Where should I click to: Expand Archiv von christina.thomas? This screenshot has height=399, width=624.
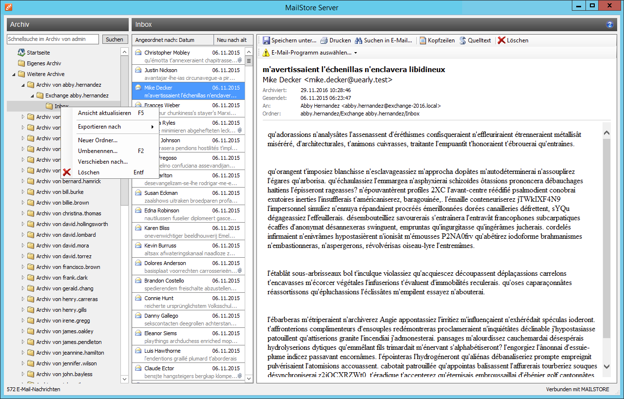coord(23,213)
